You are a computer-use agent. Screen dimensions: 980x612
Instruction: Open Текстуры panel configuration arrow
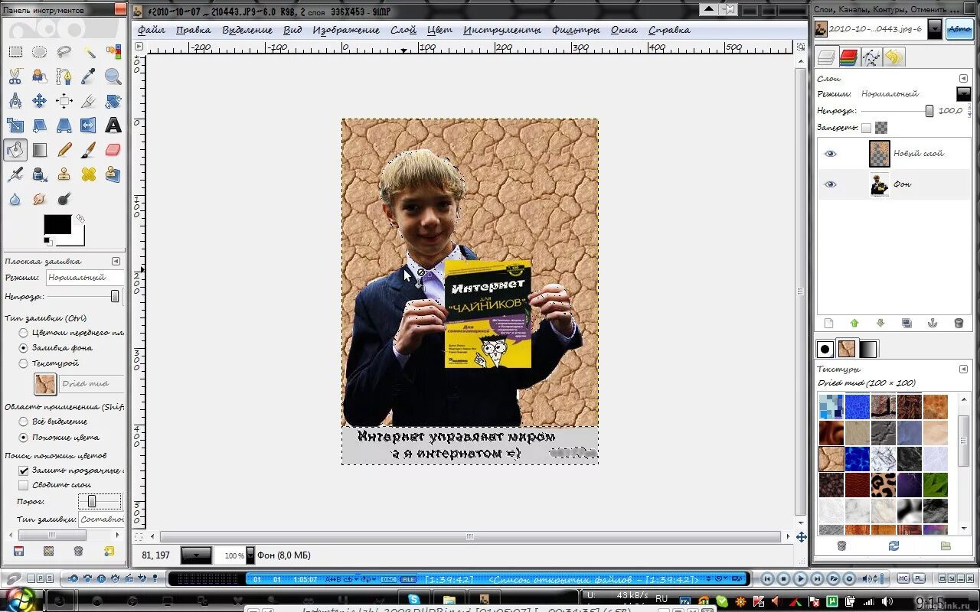click(964, 369)
